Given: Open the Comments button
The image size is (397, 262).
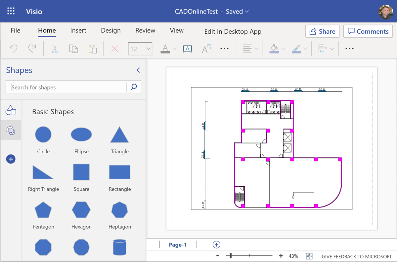Looking at the screenshot, I should 368,31.
